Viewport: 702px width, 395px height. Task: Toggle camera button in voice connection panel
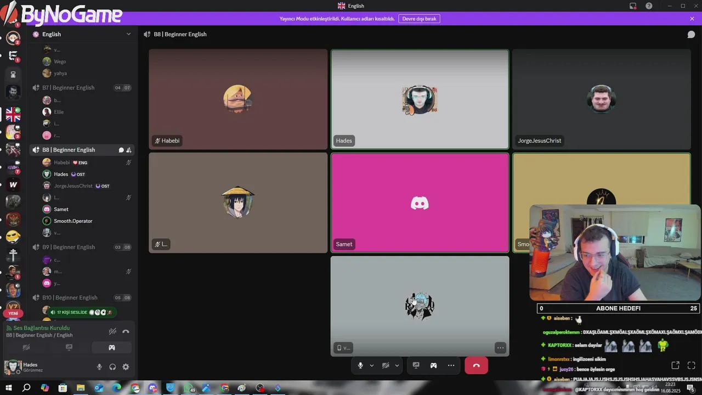26,347
